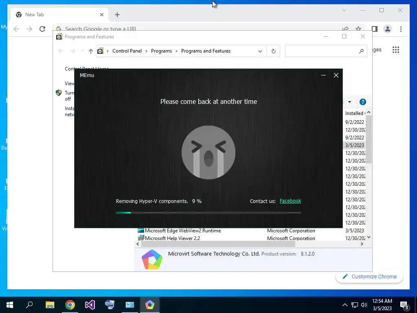Open the Windows Start menu

tap(10, 305)
